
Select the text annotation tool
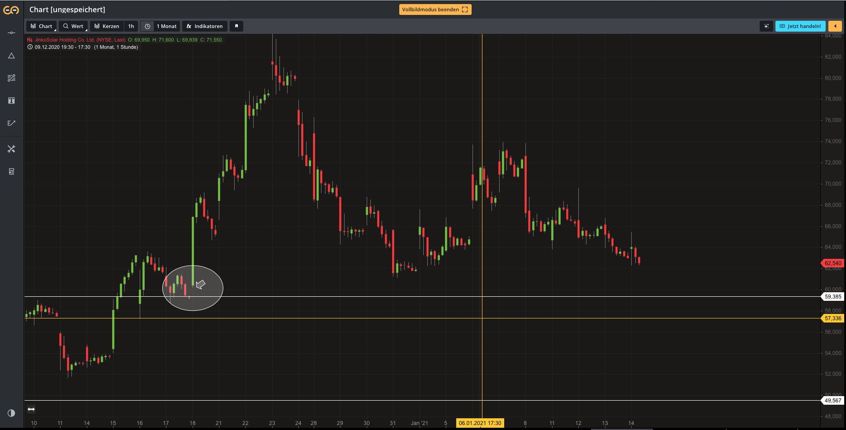pyautogui.click(x=12, y=101)
